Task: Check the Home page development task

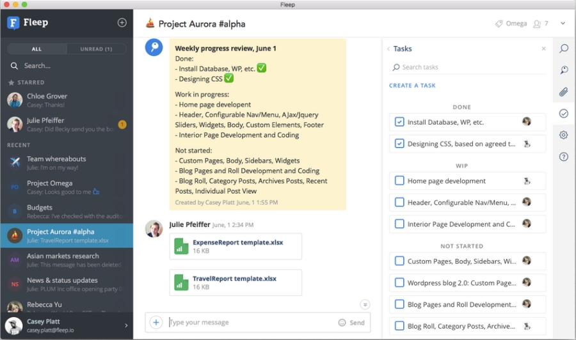Action: click(x=399, y=181)
